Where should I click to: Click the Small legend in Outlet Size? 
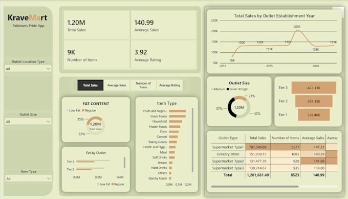coord(232,89)
